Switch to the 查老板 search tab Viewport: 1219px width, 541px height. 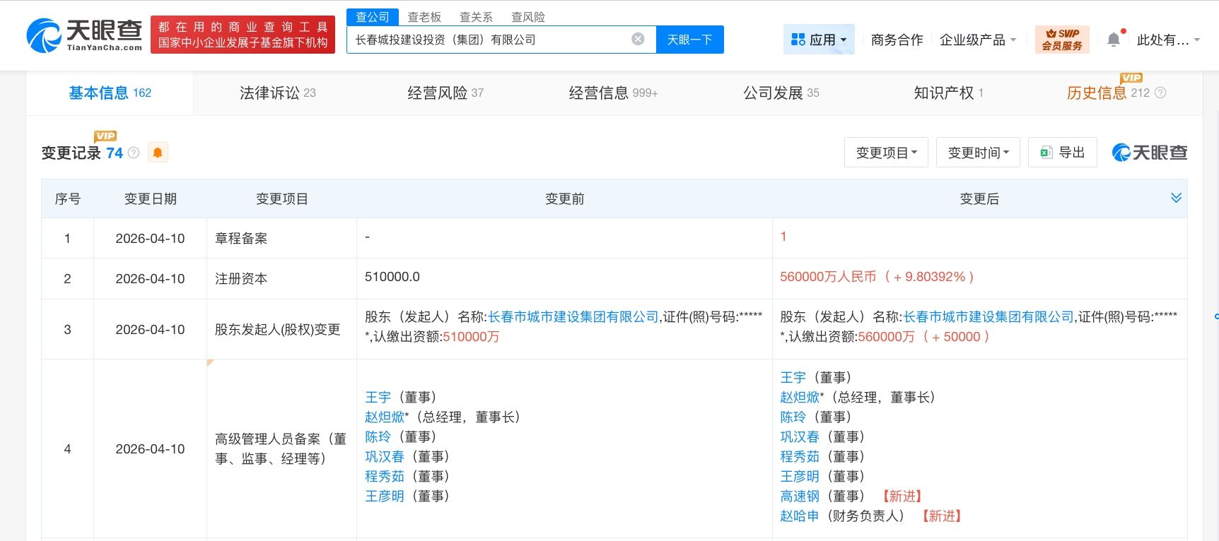(424, 17)
